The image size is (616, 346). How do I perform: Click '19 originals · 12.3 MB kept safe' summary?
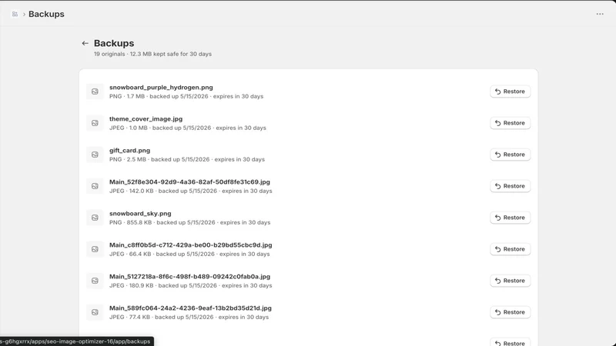pos(152,54)
